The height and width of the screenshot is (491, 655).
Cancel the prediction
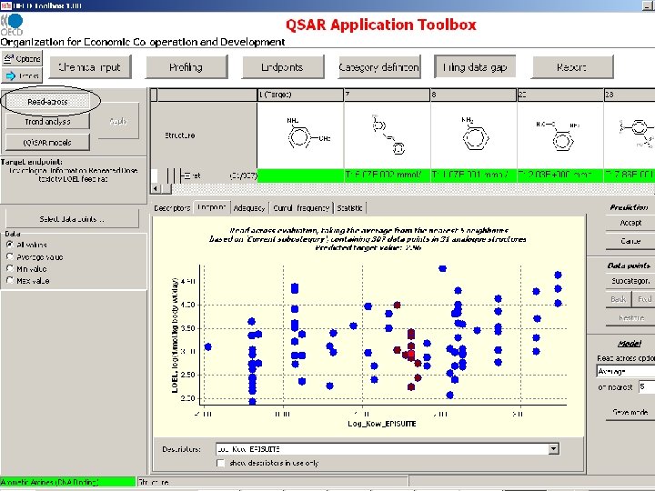630,241
